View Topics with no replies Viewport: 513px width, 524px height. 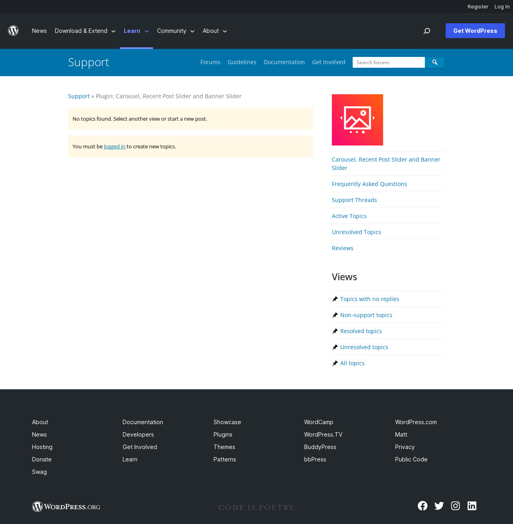tap(370, 299)
